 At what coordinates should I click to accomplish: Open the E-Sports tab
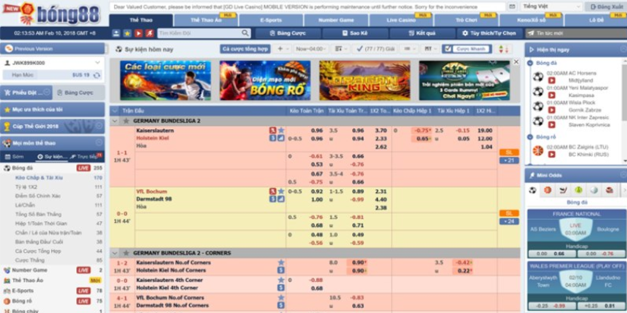271,20
